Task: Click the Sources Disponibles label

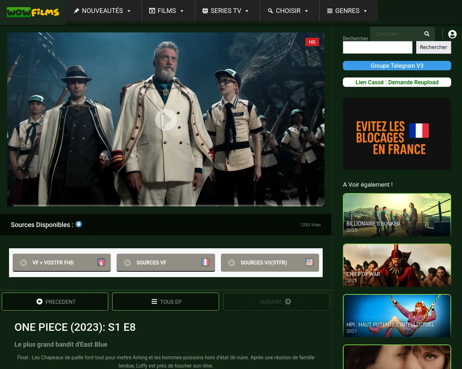Action: click(42, 225)
